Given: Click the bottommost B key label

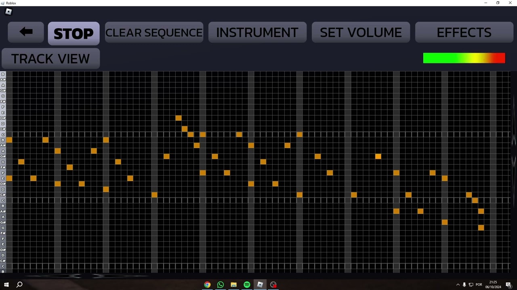Looking at the screenshot, I should click(x=3, y=271).
